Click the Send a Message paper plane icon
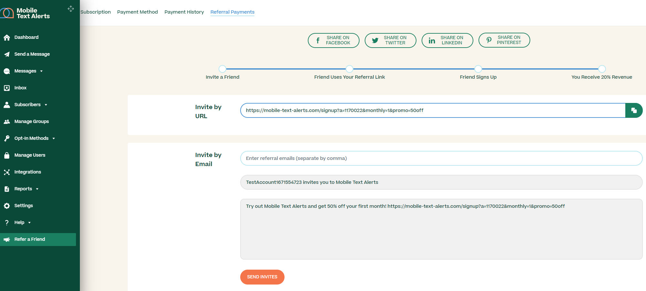Image resolution: width=646 pixels, height=291 pixels. coord(7,54)
